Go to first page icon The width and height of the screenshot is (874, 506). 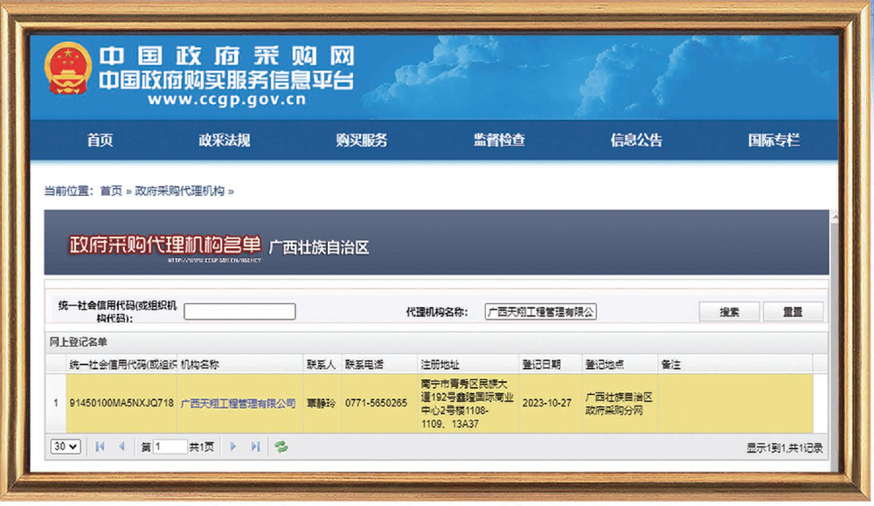coord(100,447)
